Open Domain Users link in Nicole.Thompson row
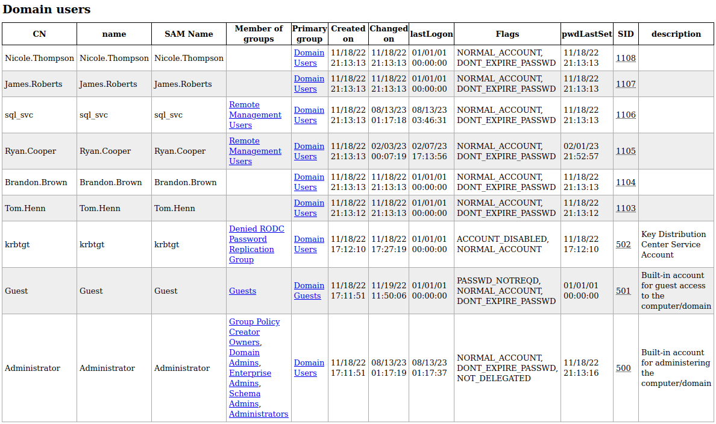The width and height of the screenshot is (716, 424). point(309,58)
